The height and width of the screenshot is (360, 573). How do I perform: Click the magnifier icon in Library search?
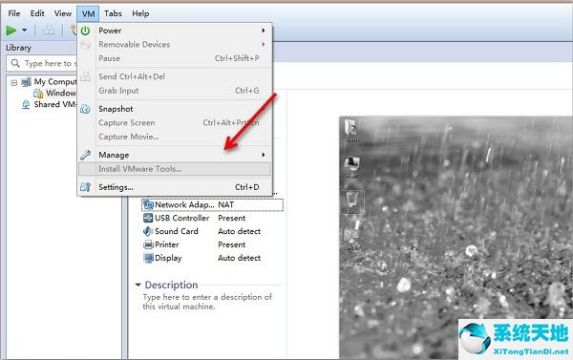(x=15, y=63)
